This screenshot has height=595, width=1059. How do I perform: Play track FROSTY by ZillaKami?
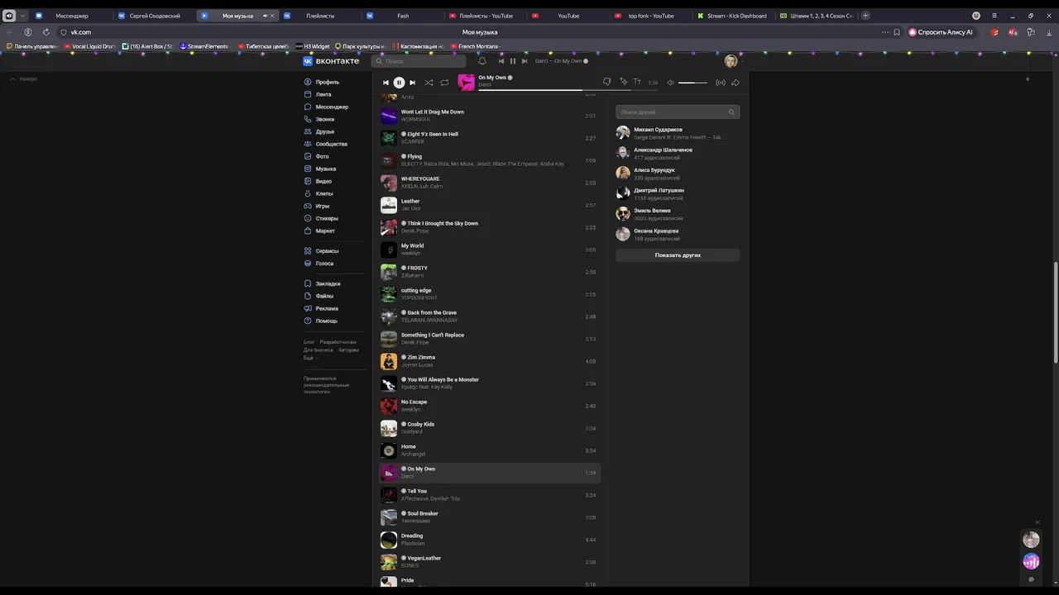[x=490, y=272]
